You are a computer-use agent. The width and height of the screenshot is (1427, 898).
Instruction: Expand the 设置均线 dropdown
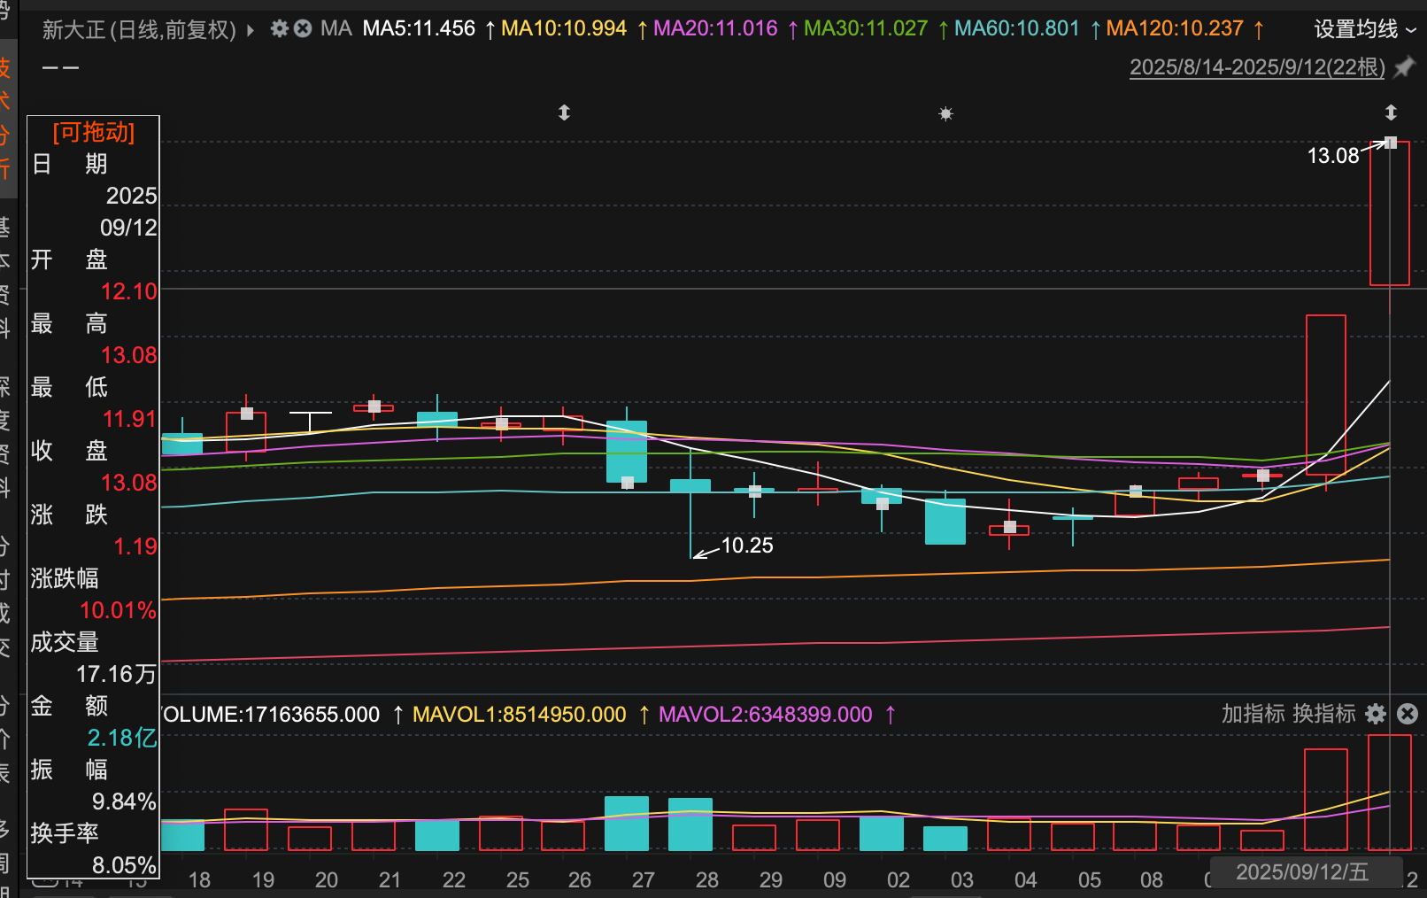pyautogui.click(x=1364, y=29)
